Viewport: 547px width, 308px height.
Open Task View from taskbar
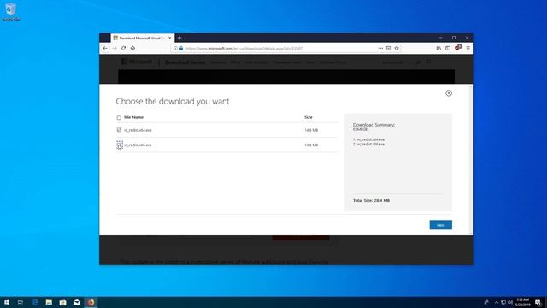[21, 302]
